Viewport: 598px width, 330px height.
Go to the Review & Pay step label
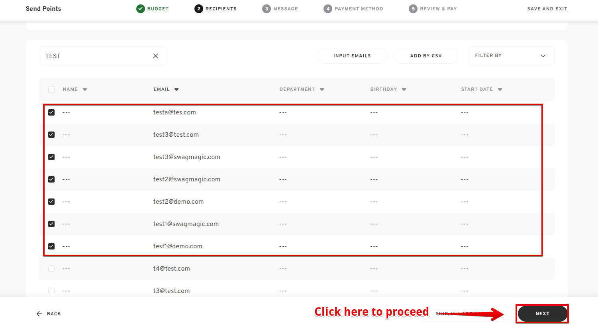coord(438,9)
